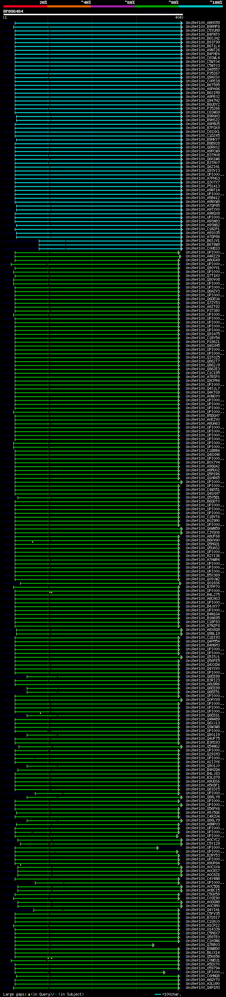The image size is (226, 997).
Task: Click the query ID BP096484
Action: click(x=13, y=12)
